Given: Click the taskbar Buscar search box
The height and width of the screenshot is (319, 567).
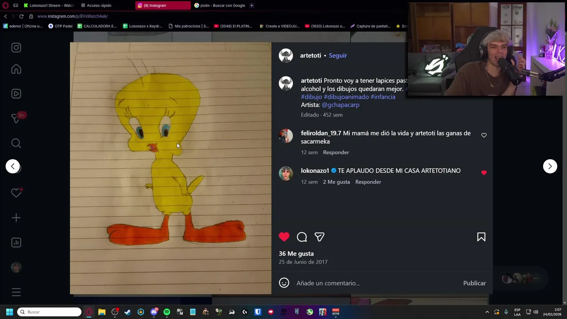Looking at the screenshot, I should [x=49, y=312].
